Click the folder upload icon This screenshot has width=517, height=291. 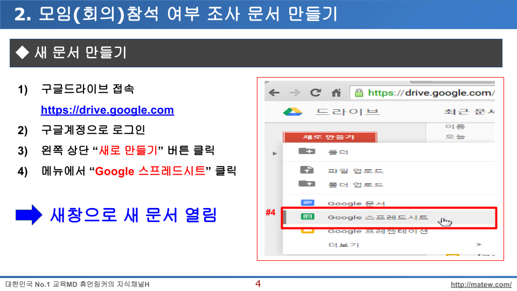click(x=306, y=184)
